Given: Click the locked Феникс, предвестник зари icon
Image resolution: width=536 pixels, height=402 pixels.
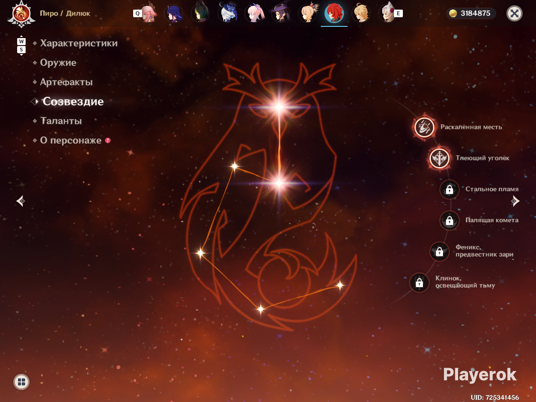Looking at the screenshot, I should pyautogui.click(x=440, y=251).
